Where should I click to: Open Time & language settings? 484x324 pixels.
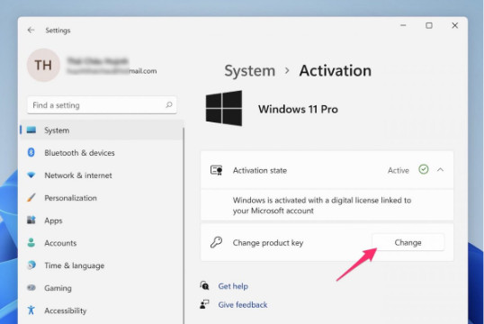coord(102,265)
